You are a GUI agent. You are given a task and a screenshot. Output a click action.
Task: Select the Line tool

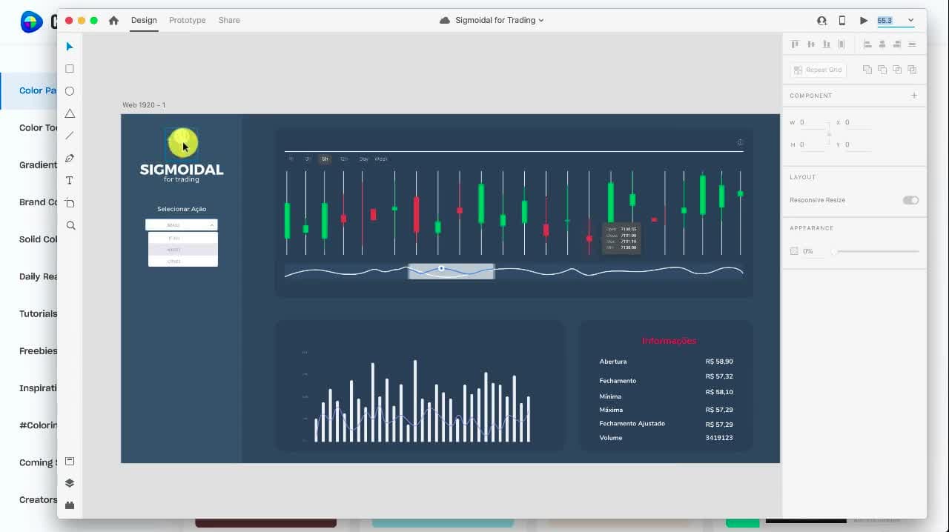click(70, 136)
